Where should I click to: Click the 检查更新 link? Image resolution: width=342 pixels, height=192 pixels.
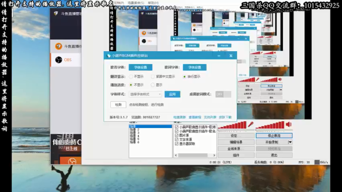[180, 117]
